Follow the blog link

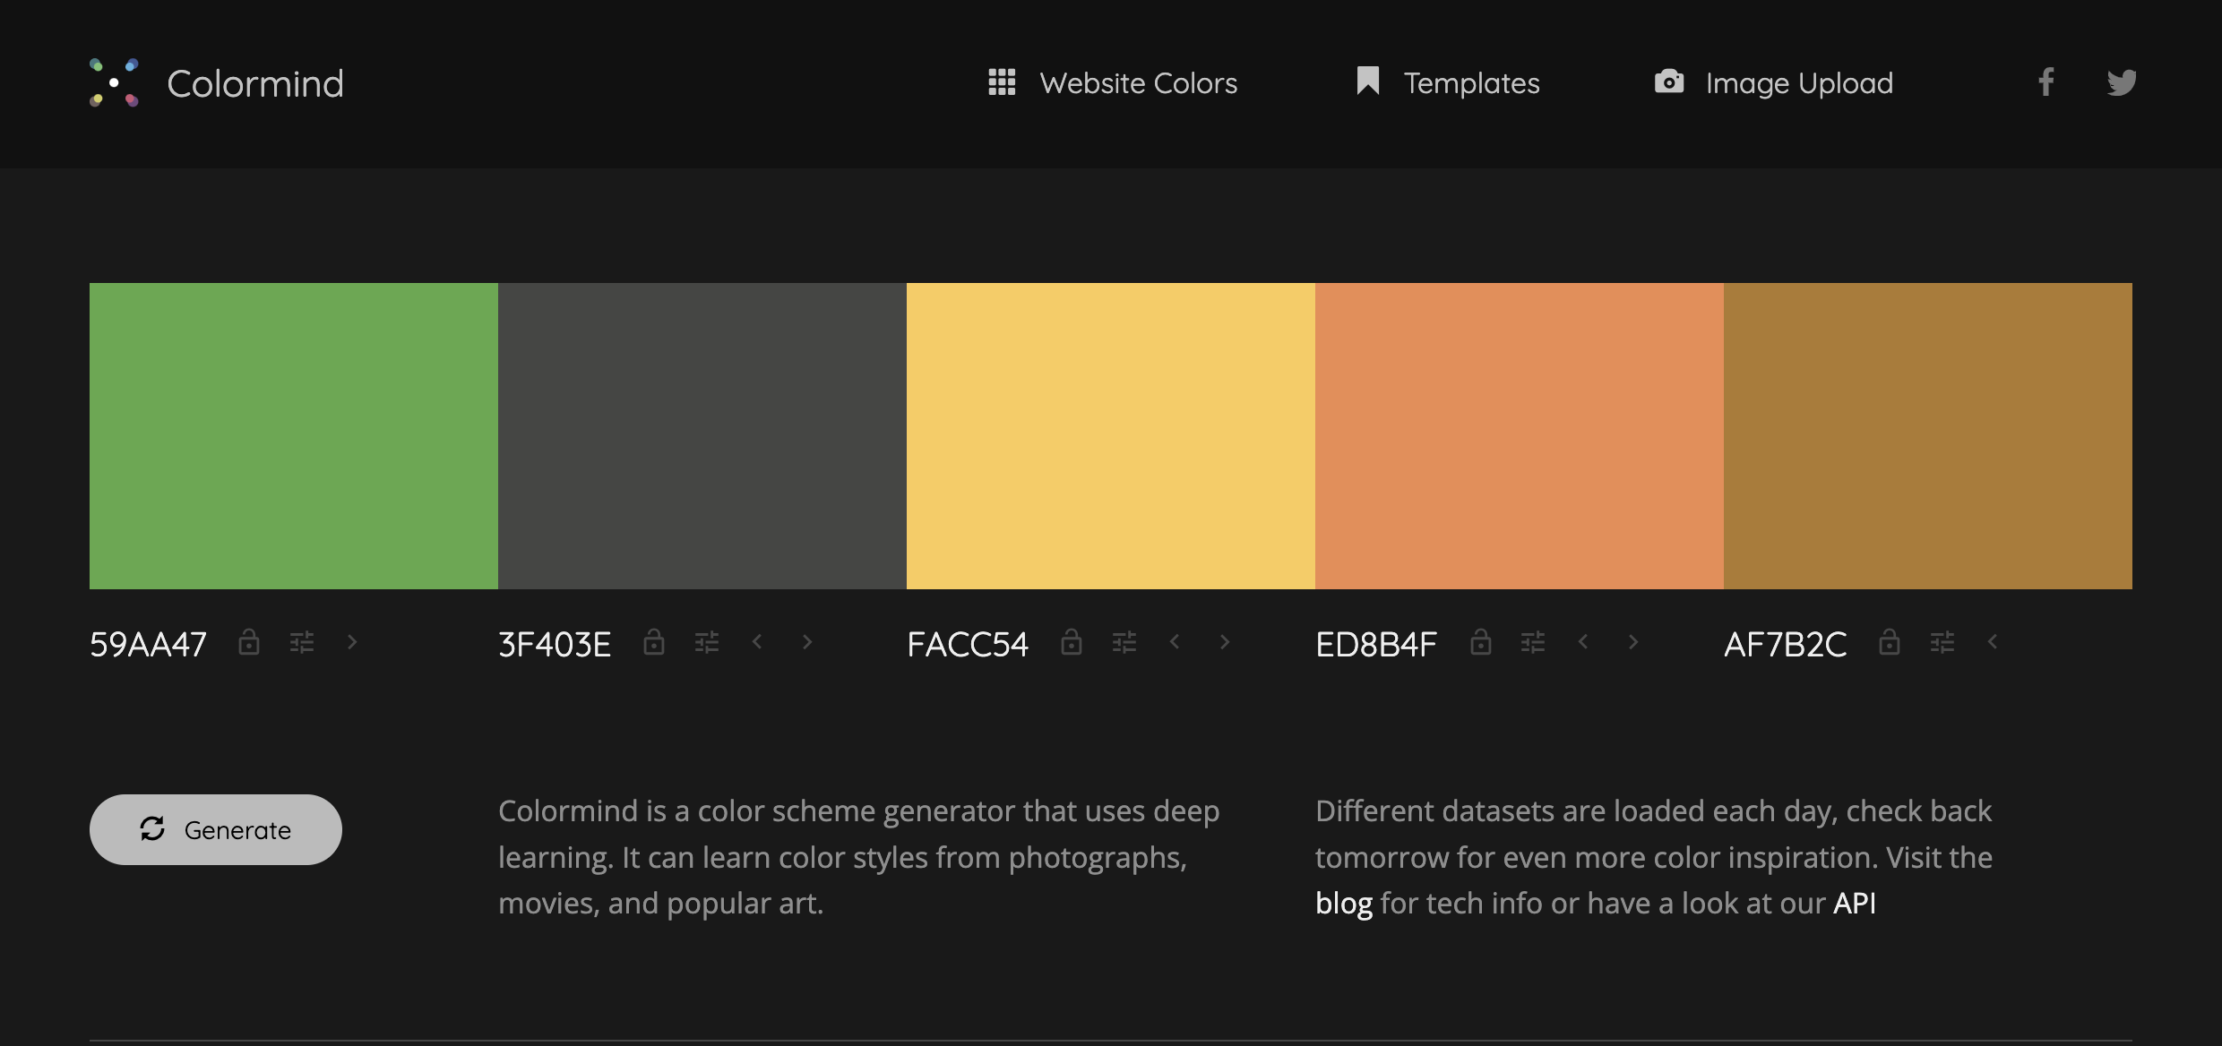tap(1343, 903)
